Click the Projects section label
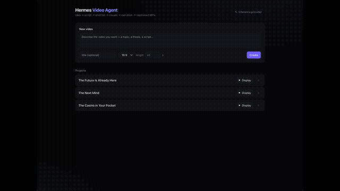This screenshot has width=340, height=191. 80,71
